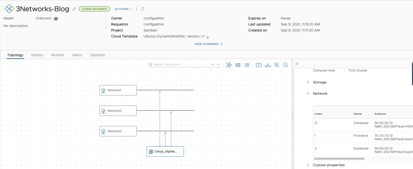Switch to list view
This screenshot has width=413, height=169.
tap(247, 65)
